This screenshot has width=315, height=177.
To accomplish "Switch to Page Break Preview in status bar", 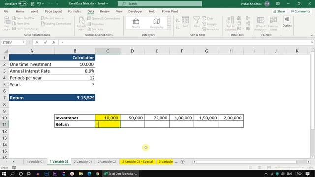I will 269,167.
